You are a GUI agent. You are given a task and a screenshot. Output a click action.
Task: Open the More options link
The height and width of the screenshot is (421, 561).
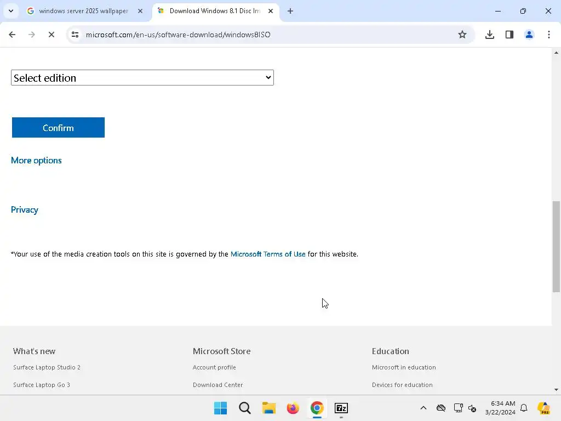click(36, 161)
